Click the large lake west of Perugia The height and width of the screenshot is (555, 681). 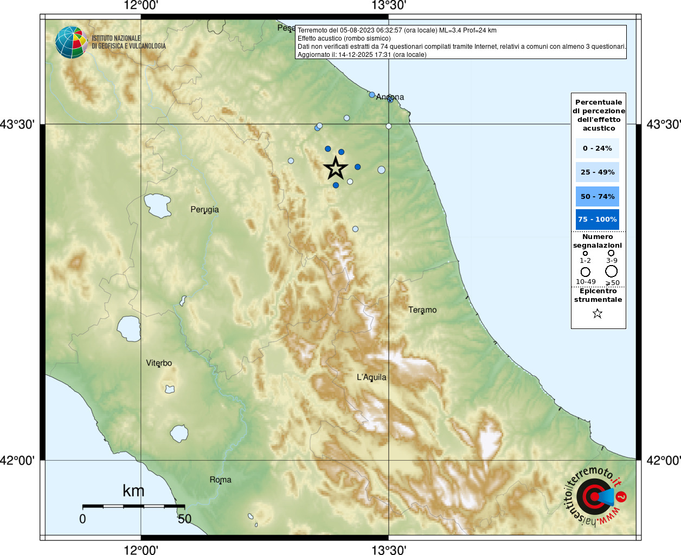pos(158,206)
